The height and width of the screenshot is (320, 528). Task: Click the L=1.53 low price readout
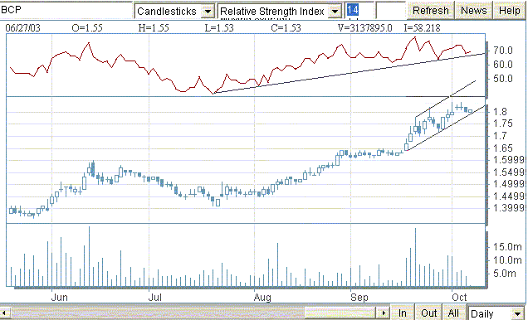[x=219, y=28]
